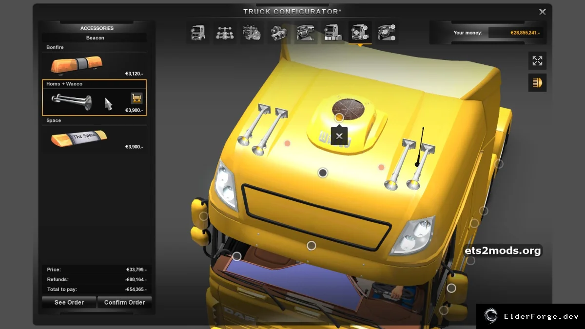
Task: Select the engine category icon
Action: [x=253, y=33]
